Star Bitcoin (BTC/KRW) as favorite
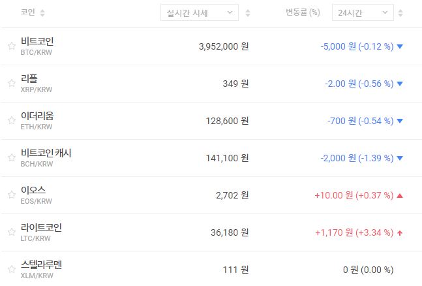 coord(11,46)
